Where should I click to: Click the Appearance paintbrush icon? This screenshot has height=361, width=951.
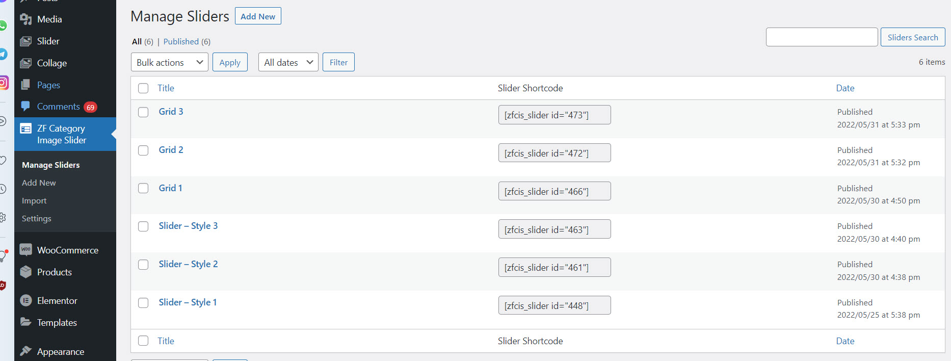(x=25, y=351)
